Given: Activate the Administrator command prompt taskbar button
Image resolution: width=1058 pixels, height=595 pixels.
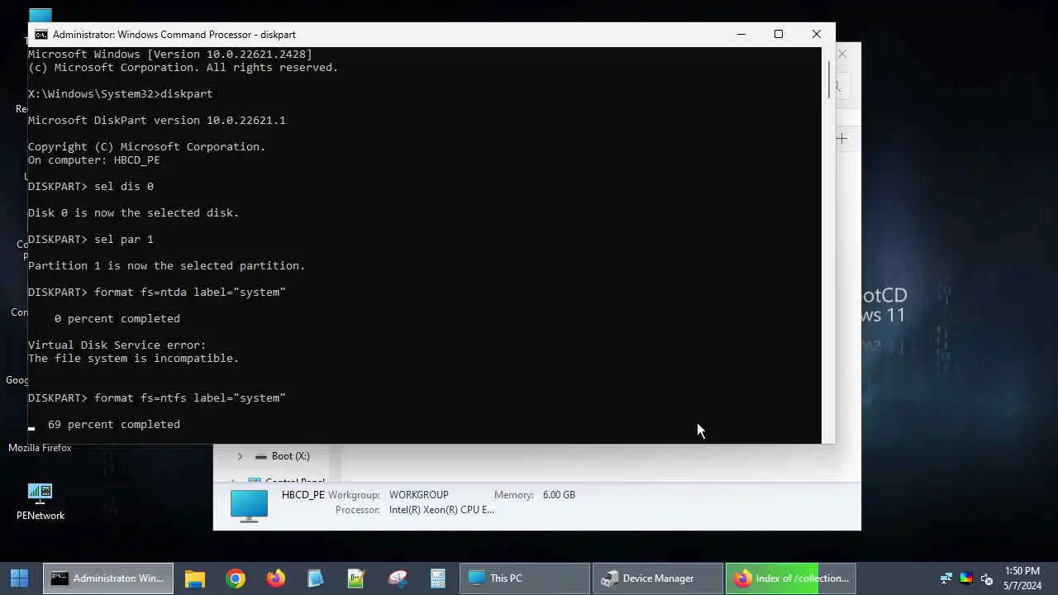Looking at the screenshot, I should pos(108,578).
